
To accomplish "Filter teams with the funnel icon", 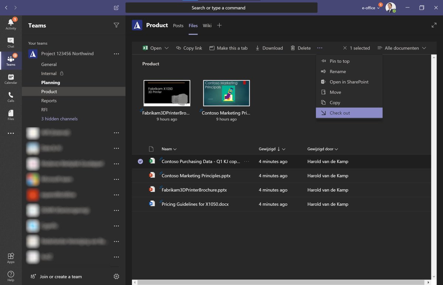I will (116, 25).
